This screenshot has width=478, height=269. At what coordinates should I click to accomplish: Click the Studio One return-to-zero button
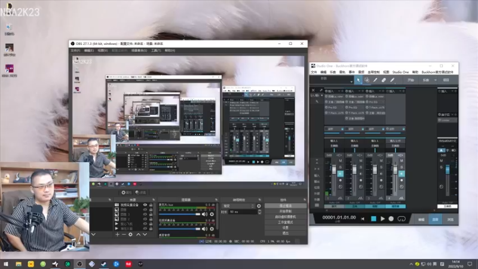(363, 219)
